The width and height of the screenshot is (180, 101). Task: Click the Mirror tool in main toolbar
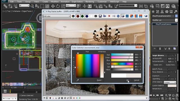coord(141,6)
